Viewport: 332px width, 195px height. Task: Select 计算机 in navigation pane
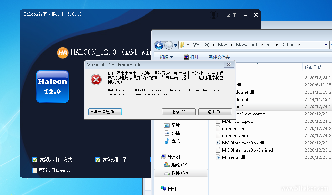[170, 157]
